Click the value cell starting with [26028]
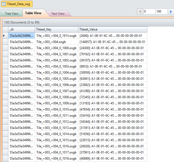Viewport: 174px width, 162px height. (x=113, y=146)
